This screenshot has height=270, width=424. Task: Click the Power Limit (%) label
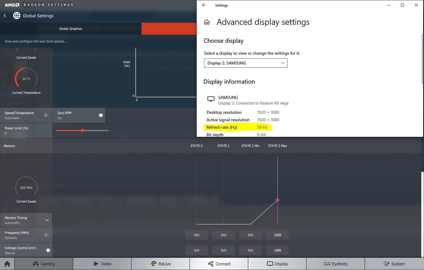(x=16, y=128)
